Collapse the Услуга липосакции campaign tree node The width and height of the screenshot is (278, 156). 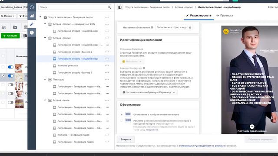point(40,17)
